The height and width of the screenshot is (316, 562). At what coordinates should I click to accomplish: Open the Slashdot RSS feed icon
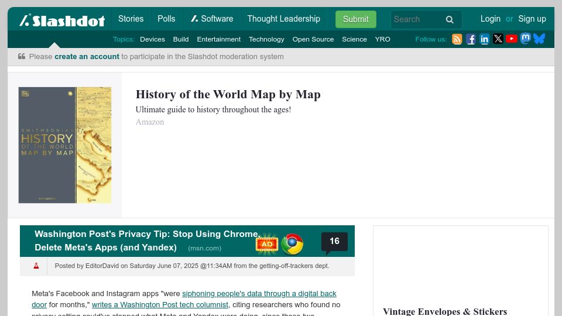tap(457, 39)
